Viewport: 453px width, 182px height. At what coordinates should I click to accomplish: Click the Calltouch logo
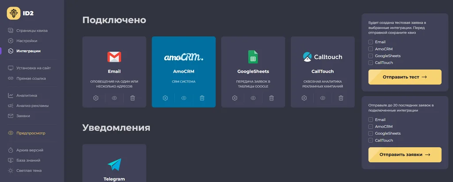[322, 57]
